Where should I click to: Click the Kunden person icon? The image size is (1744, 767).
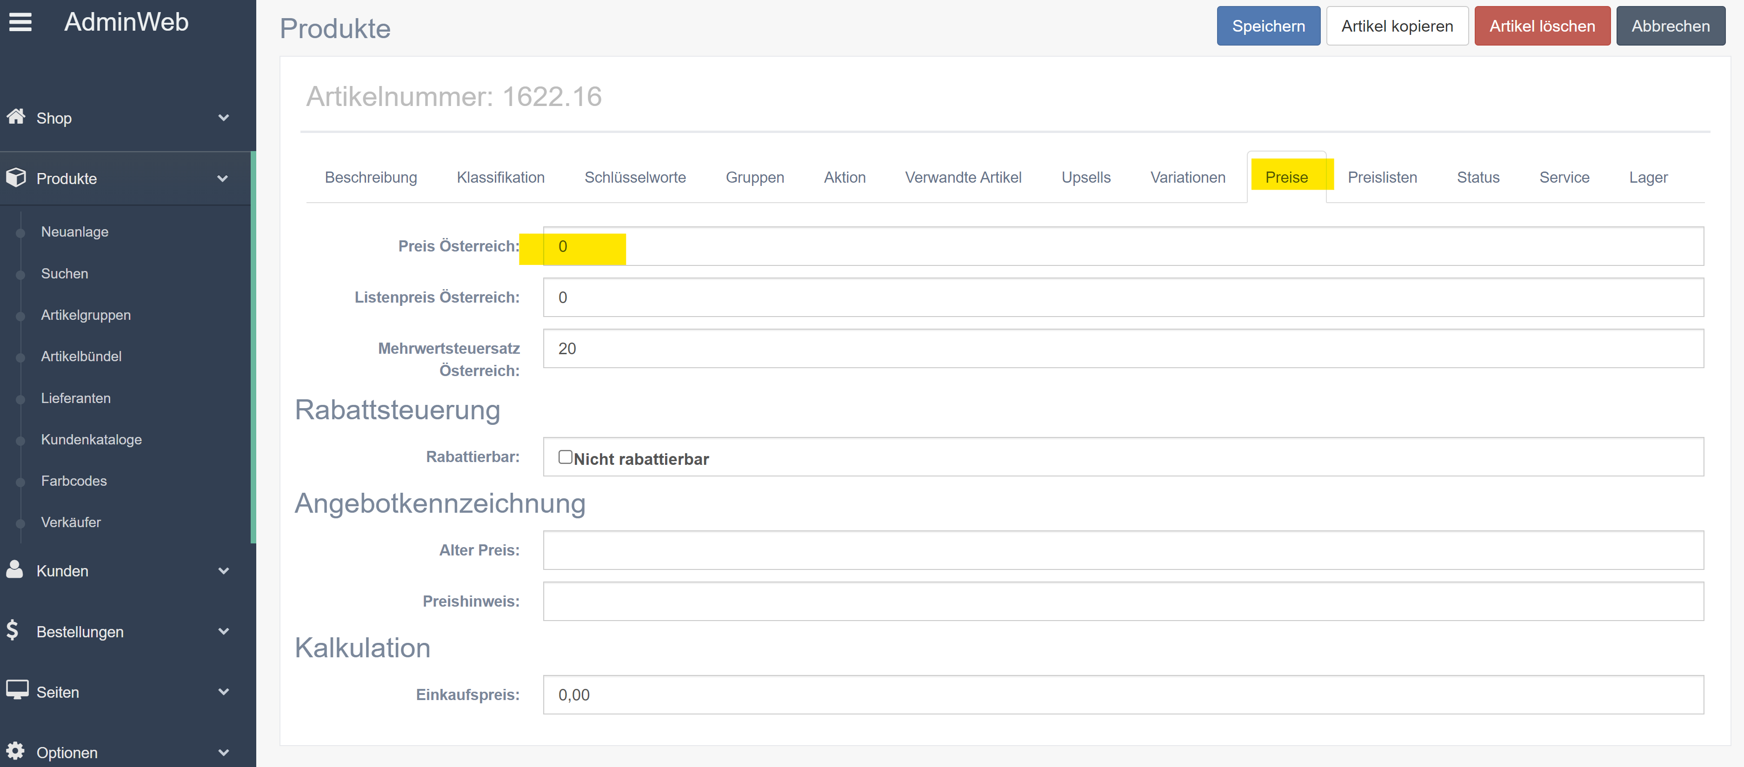tap(15, 569)
